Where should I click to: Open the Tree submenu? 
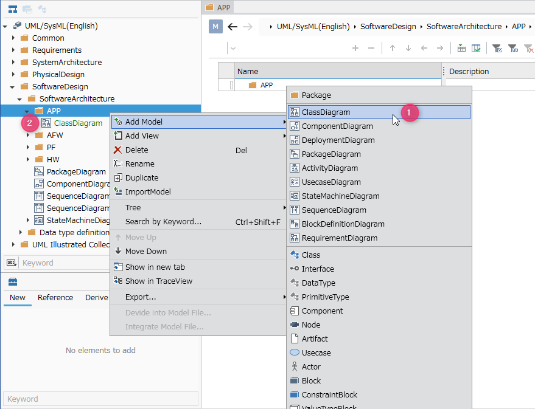click(199, 207)
